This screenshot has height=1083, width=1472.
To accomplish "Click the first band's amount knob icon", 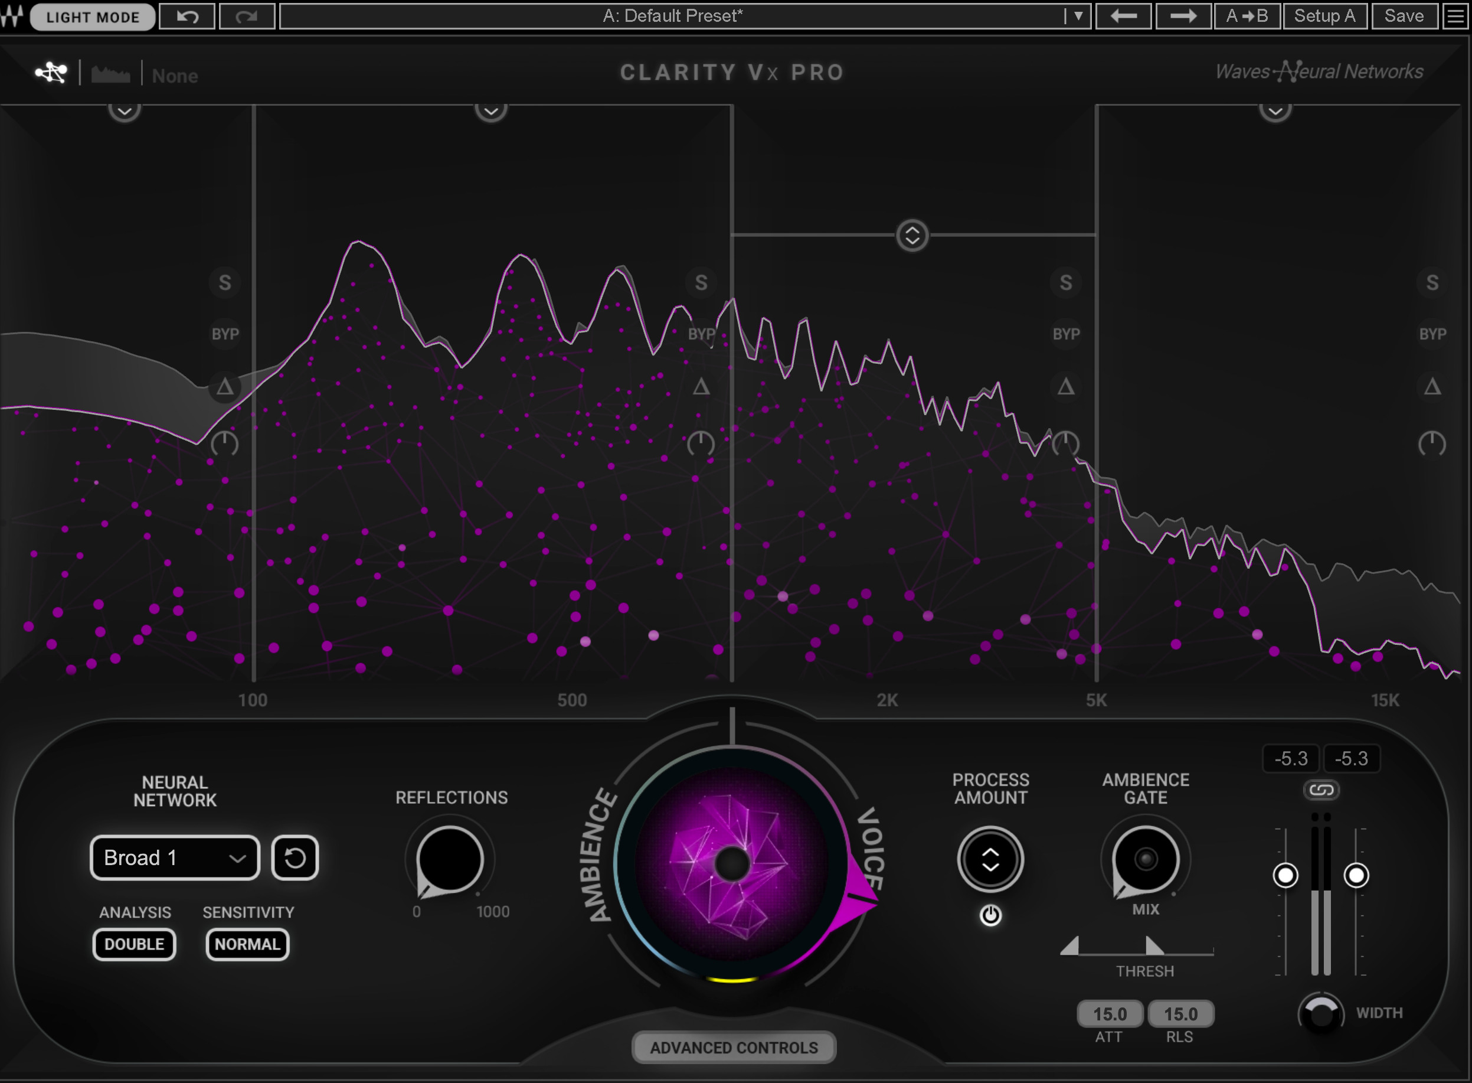I will point(225,444).
